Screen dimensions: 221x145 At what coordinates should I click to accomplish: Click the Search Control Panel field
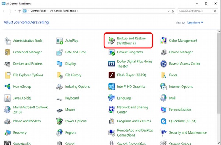point(197,11)
